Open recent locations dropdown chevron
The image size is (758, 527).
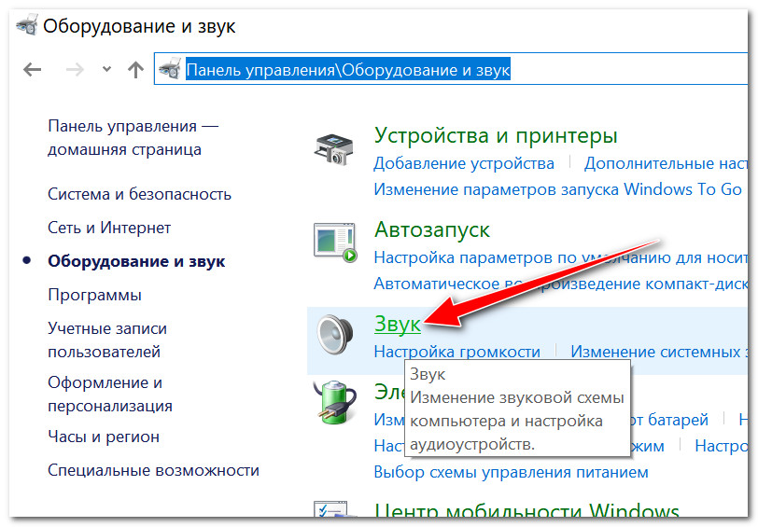(x=106, y=70)
